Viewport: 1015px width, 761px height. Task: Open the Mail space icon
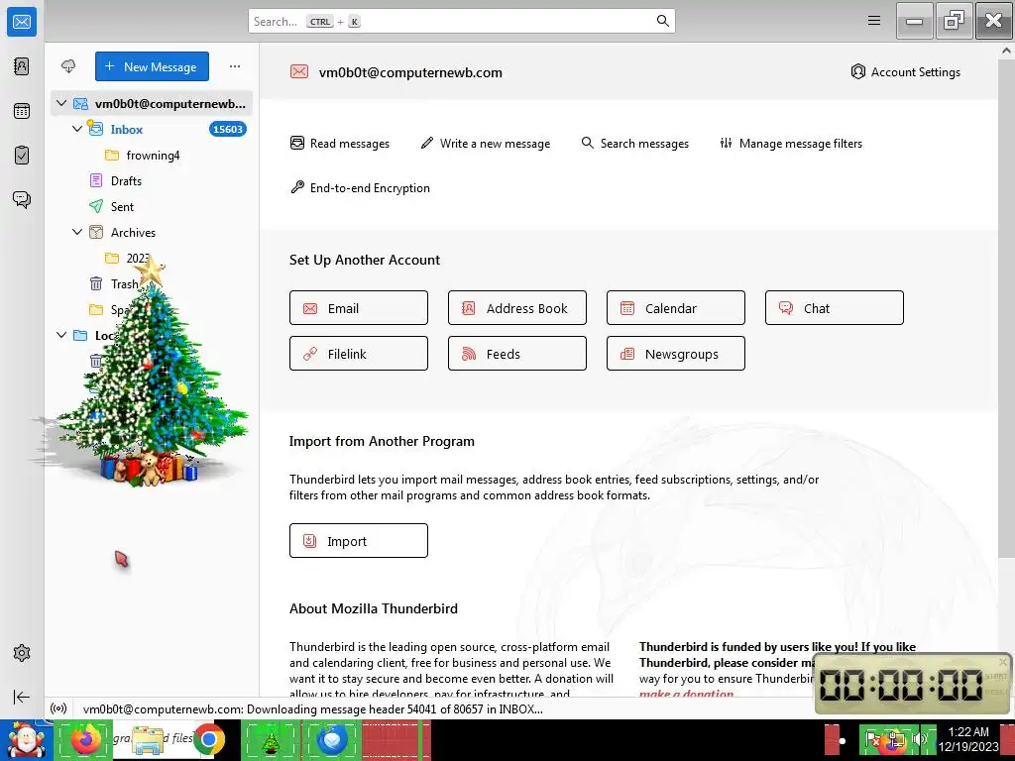[x=22, y=22]
